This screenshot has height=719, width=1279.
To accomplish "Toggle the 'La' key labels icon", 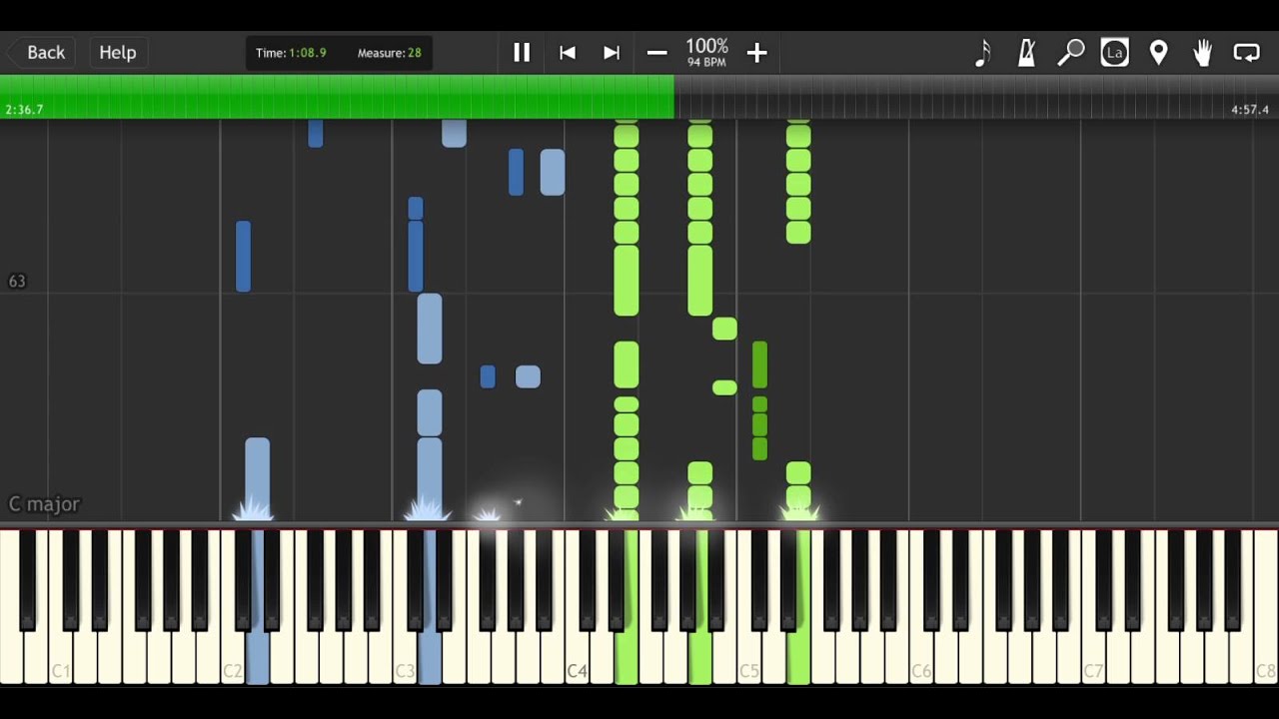I will (x=1114, y=53).
